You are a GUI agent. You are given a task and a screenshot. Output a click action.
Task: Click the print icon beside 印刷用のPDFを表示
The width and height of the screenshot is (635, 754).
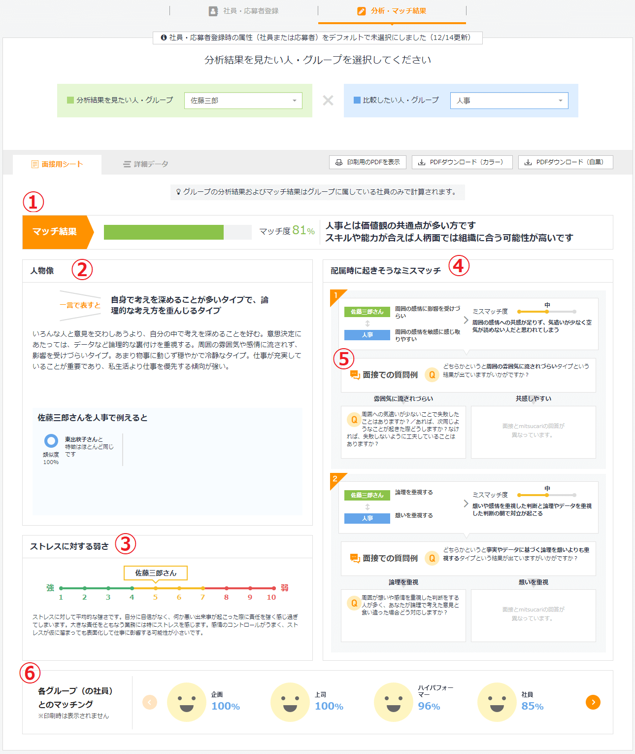tap(339, 162)
